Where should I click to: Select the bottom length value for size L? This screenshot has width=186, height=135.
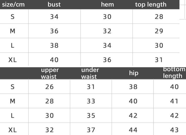pos(174,115)
